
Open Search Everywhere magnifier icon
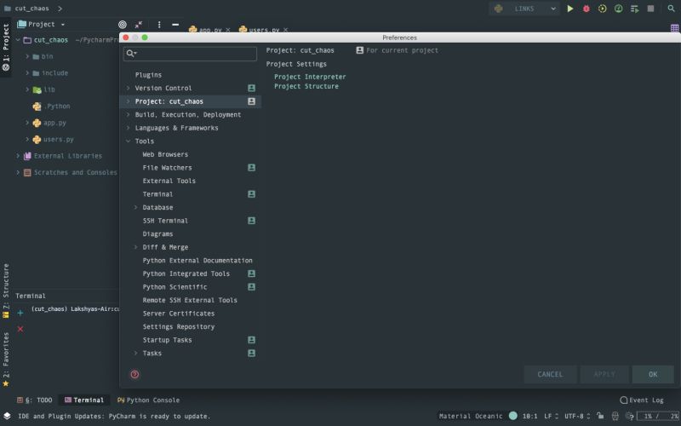pos(671,9)
